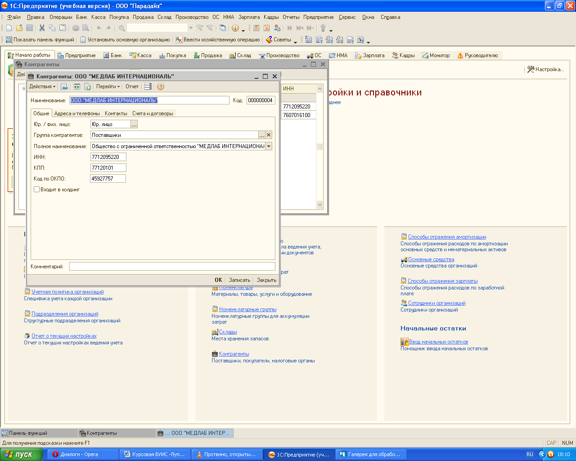Open the Отчеты menu in the menu bar
The image size is (576, 461).
[x=291, y=17]
